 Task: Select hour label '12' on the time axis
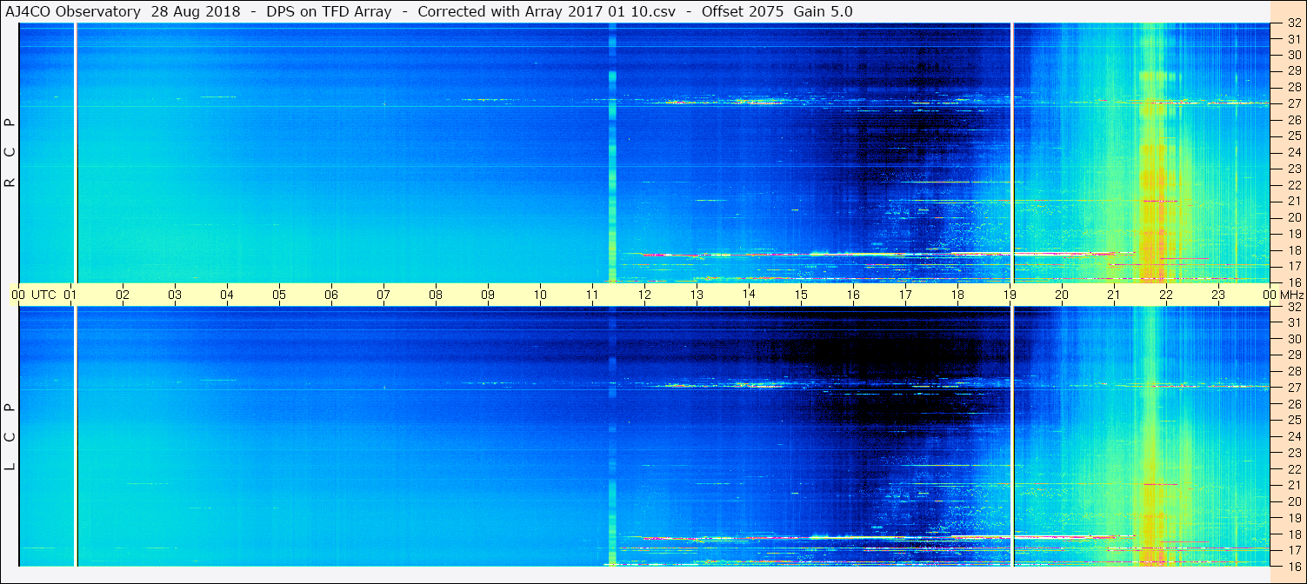click(644, 295)
